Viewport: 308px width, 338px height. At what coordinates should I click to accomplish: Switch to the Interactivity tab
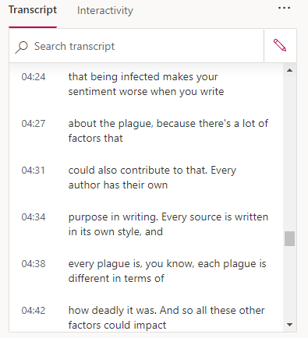click(105, 11)
